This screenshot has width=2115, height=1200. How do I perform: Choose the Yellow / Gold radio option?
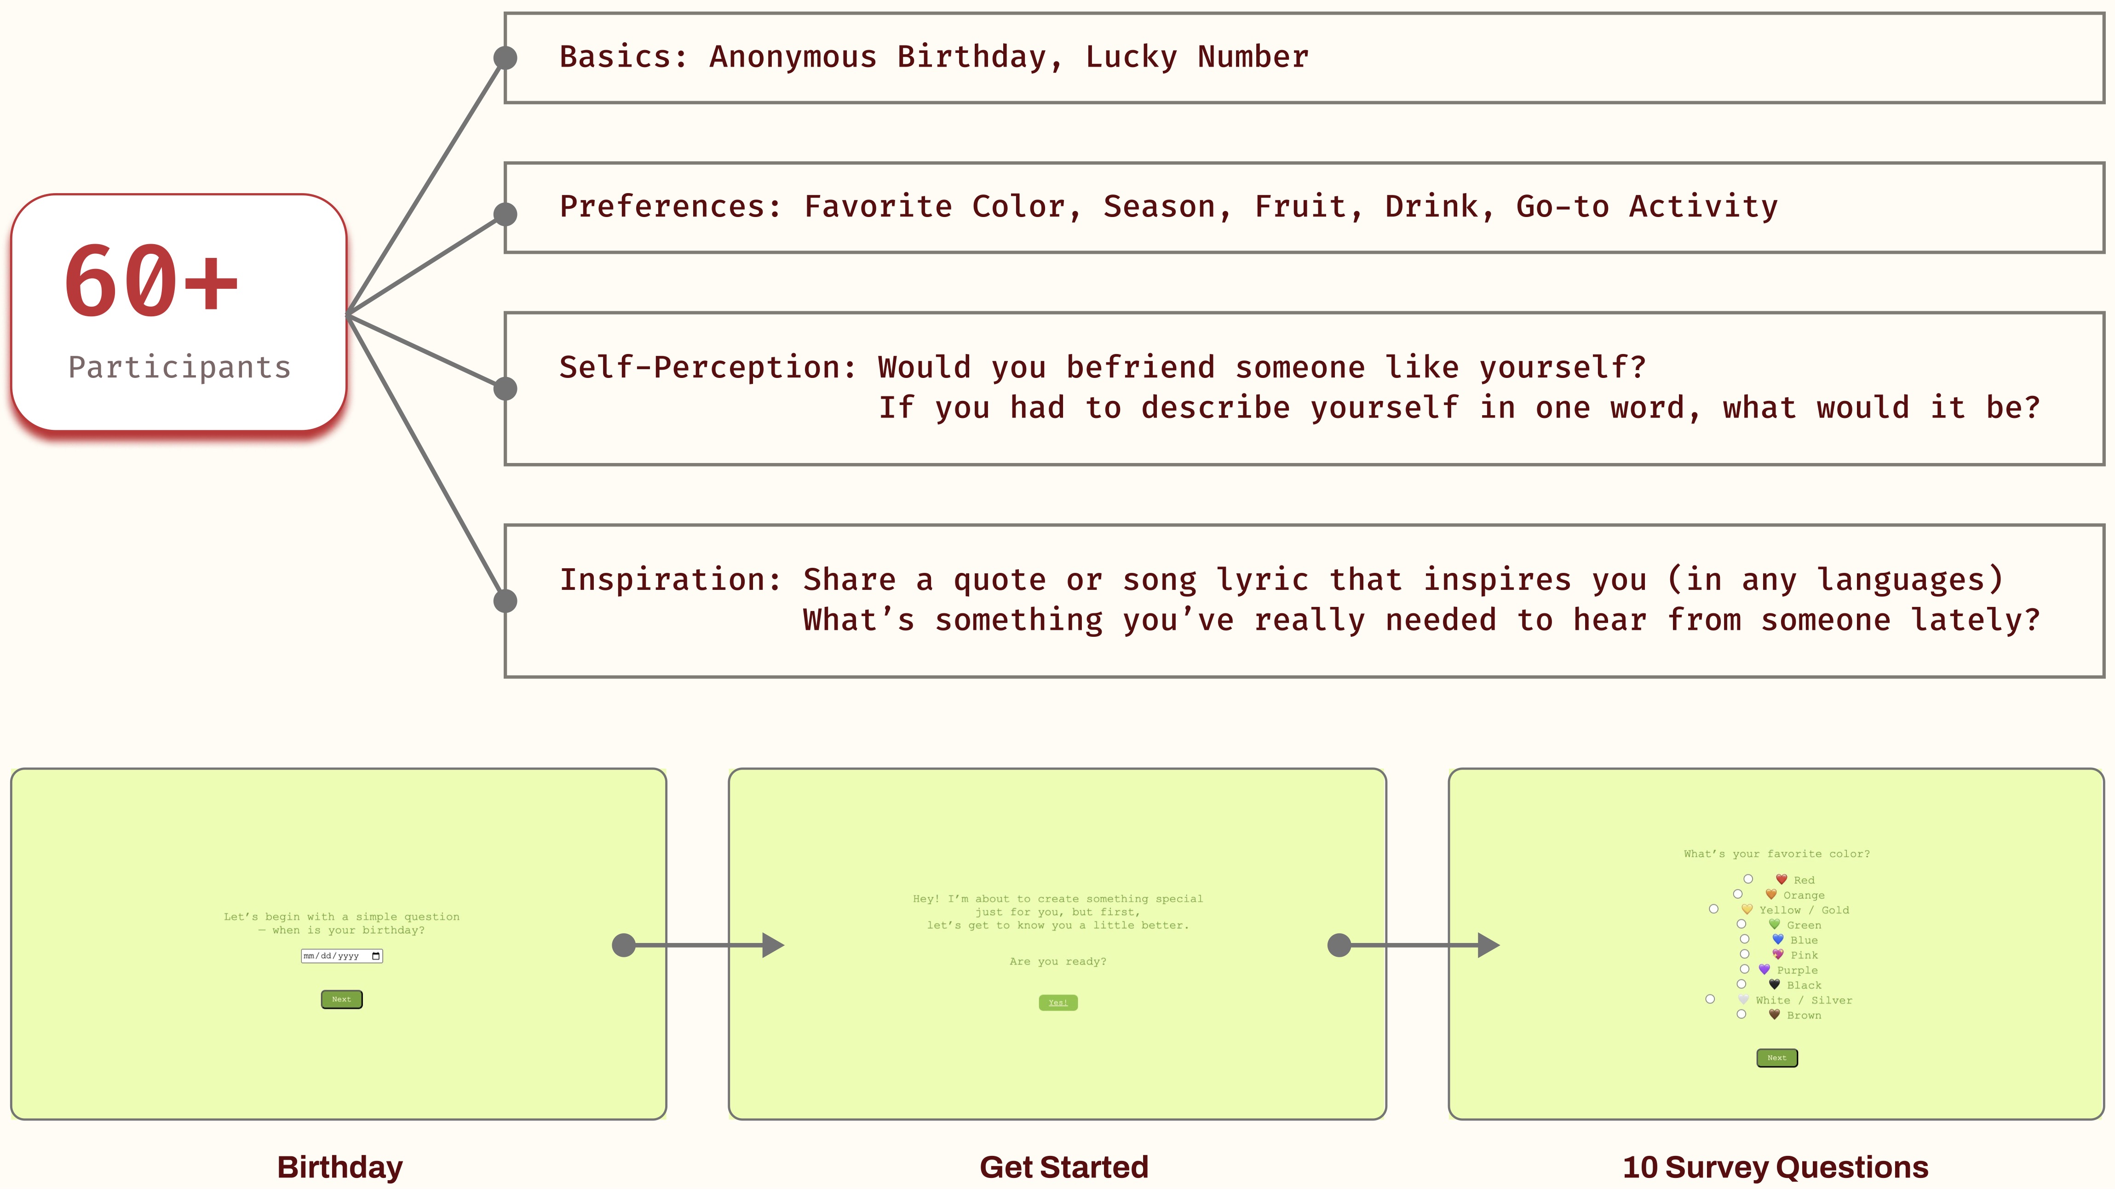[1713, 909]
